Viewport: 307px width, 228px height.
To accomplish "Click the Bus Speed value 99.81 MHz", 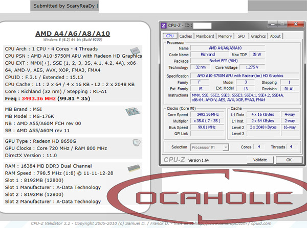I will [x=208, y=128].
